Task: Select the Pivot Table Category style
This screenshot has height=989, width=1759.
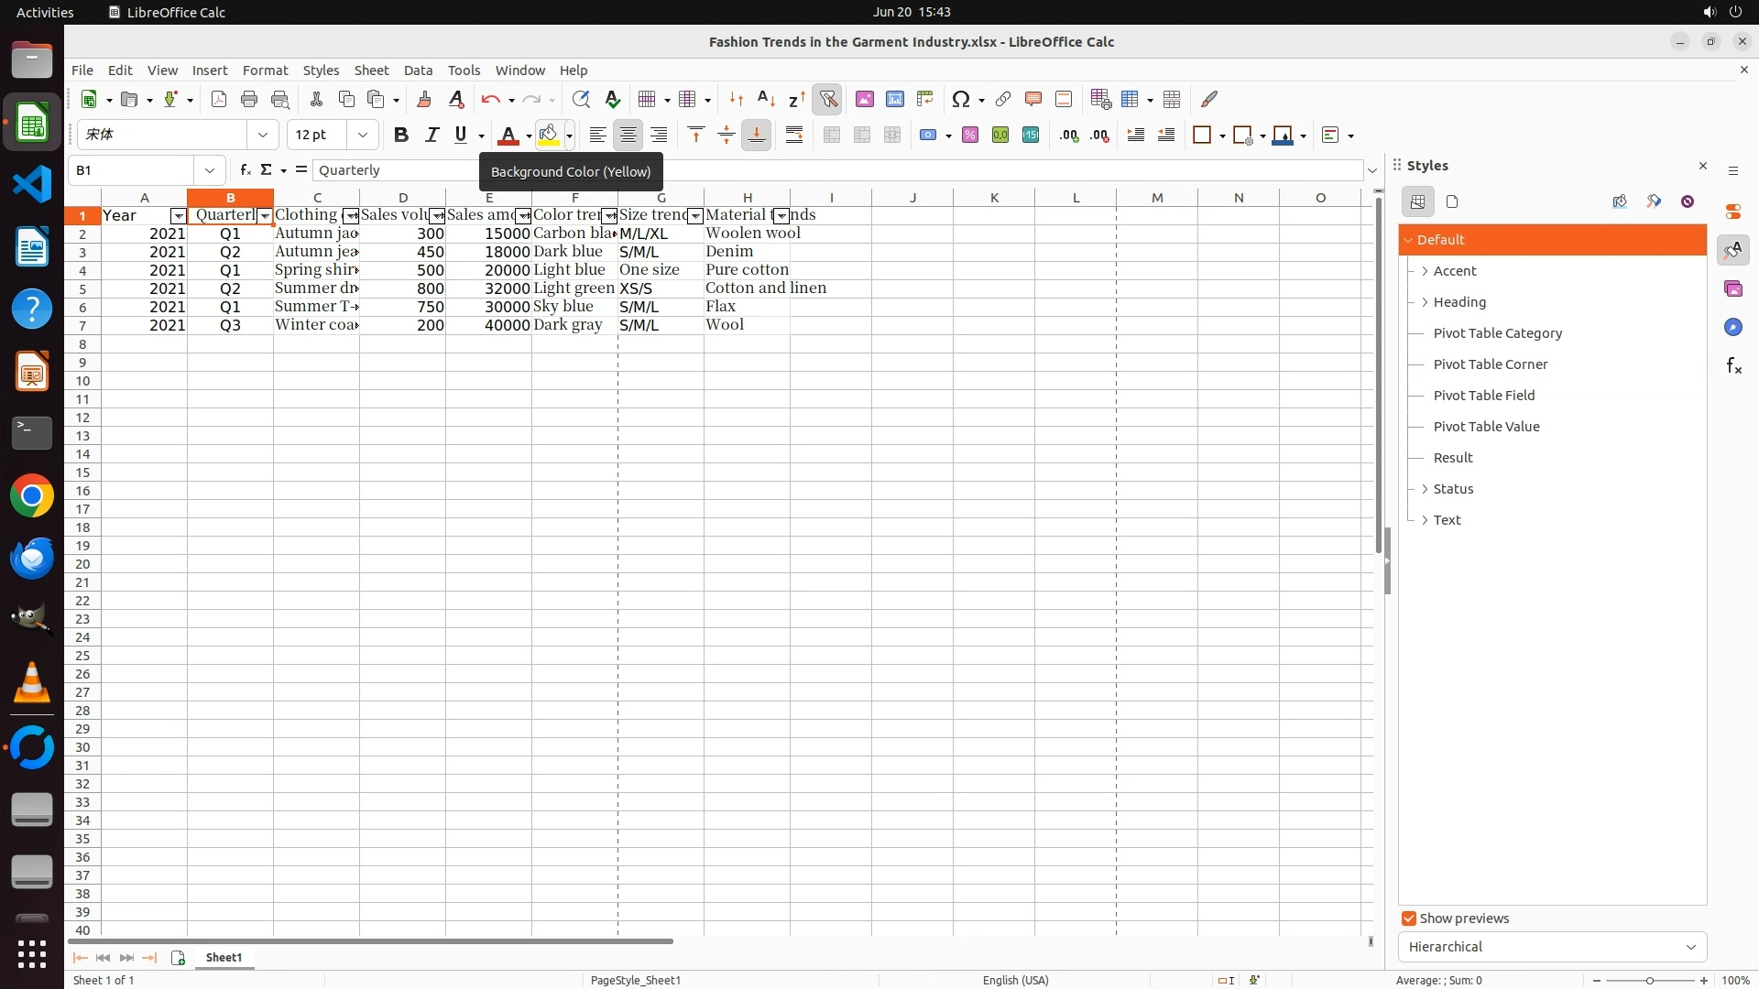Action: [x=1497, y=333]
